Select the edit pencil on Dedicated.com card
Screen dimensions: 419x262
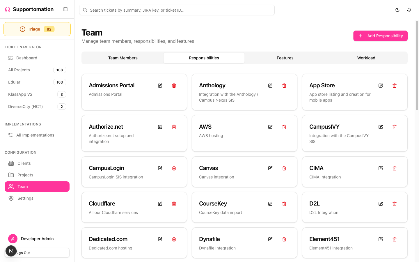[160, 239]
